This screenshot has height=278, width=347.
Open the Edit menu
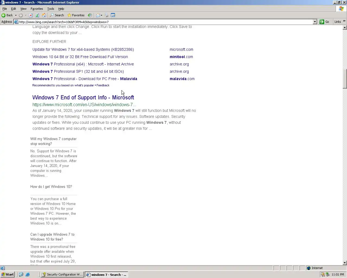tap(14, 9)
